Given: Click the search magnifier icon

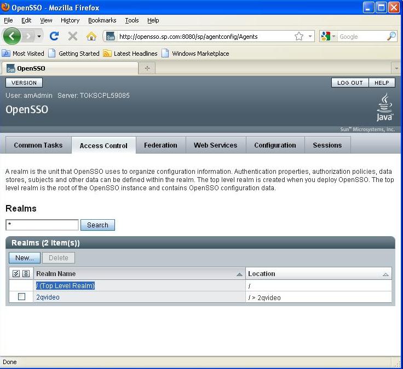Looking at the screenshot, I should pos(392,36).
